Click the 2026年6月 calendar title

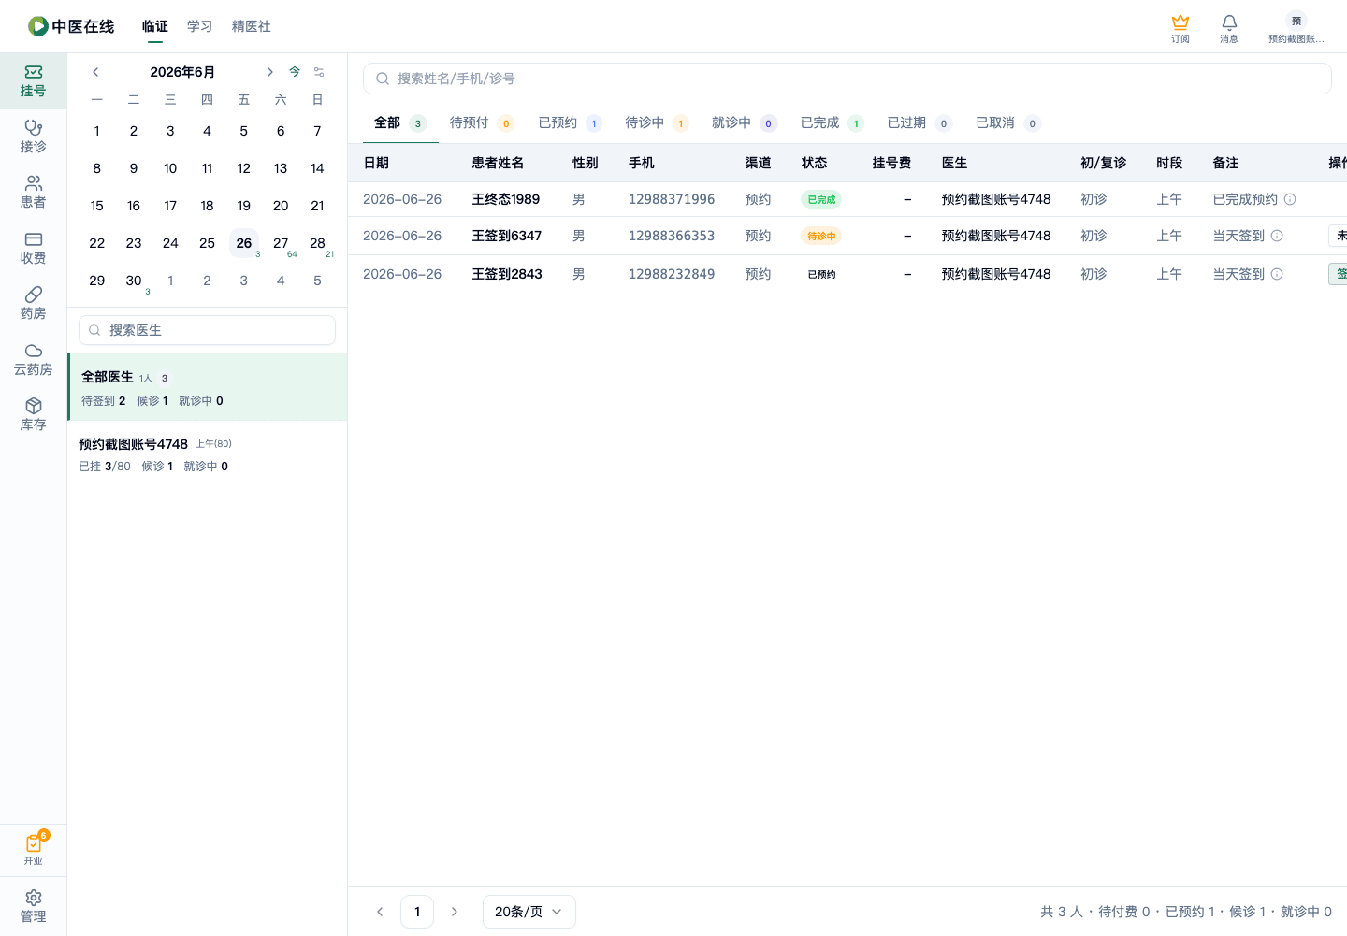click(x=182, y=72)
